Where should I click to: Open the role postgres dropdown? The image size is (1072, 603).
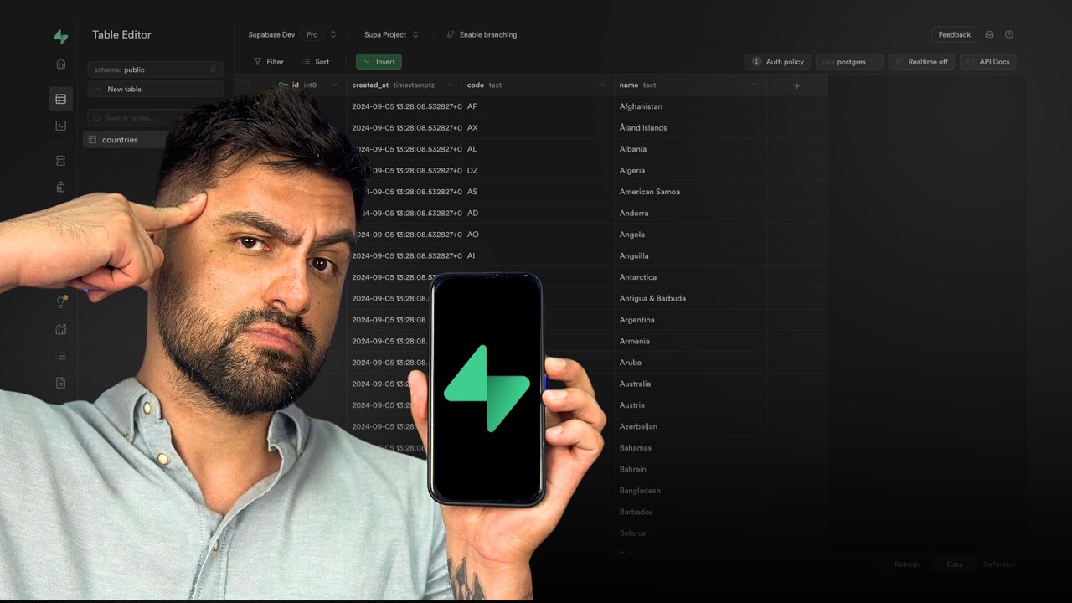849,62
